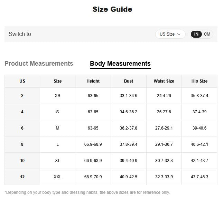Click the Height column header
This screenshot has width=224, height=199.
[93, 81]
